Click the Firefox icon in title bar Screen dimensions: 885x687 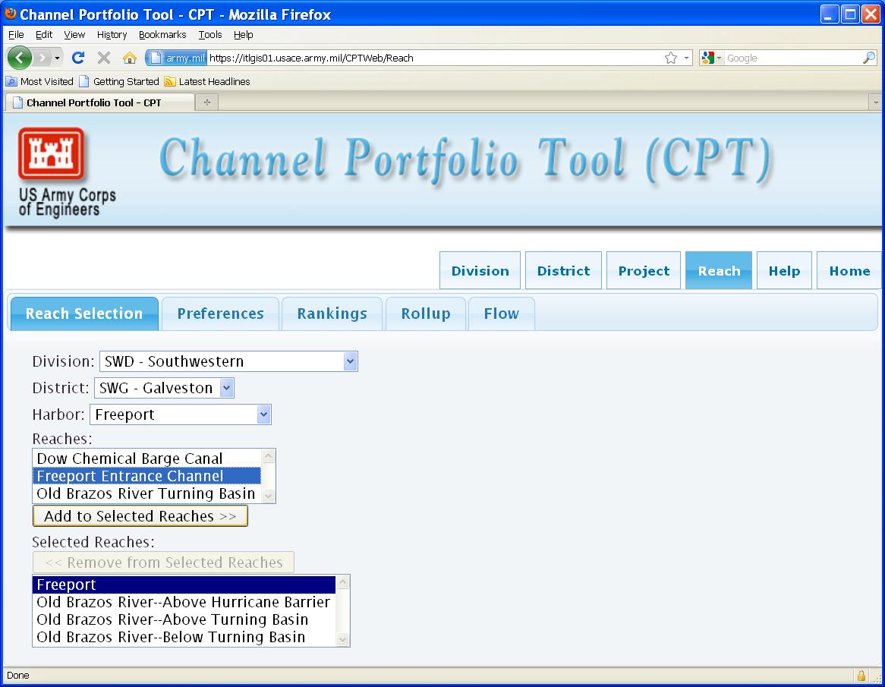(x=10, y=13)
